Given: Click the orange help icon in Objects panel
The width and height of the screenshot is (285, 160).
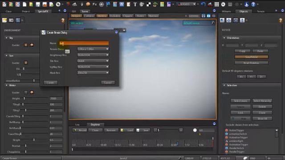Looking at the screenshot, I should point(281,20).
